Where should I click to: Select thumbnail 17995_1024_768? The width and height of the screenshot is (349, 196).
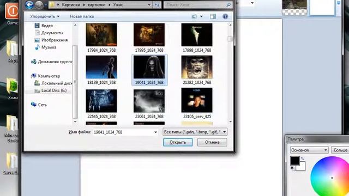pyautogui.click(x=149, y=38)
